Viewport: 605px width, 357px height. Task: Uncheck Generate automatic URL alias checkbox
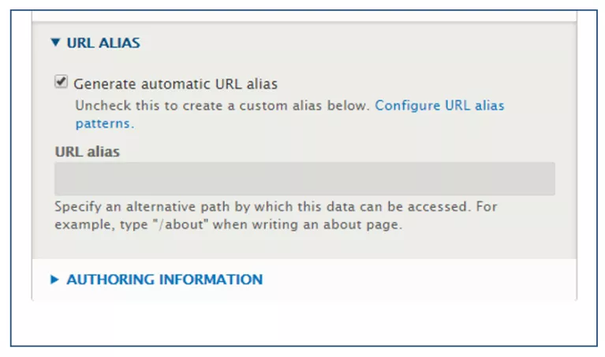[61, 82]
